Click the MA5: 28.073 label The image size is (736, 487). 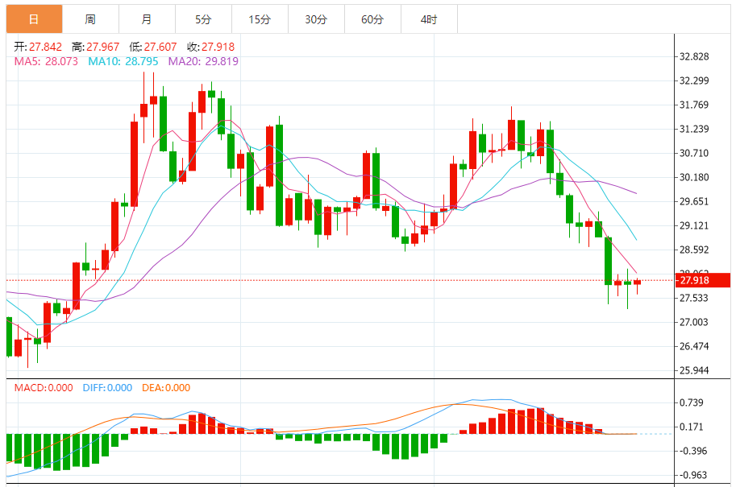pos(46,61)
